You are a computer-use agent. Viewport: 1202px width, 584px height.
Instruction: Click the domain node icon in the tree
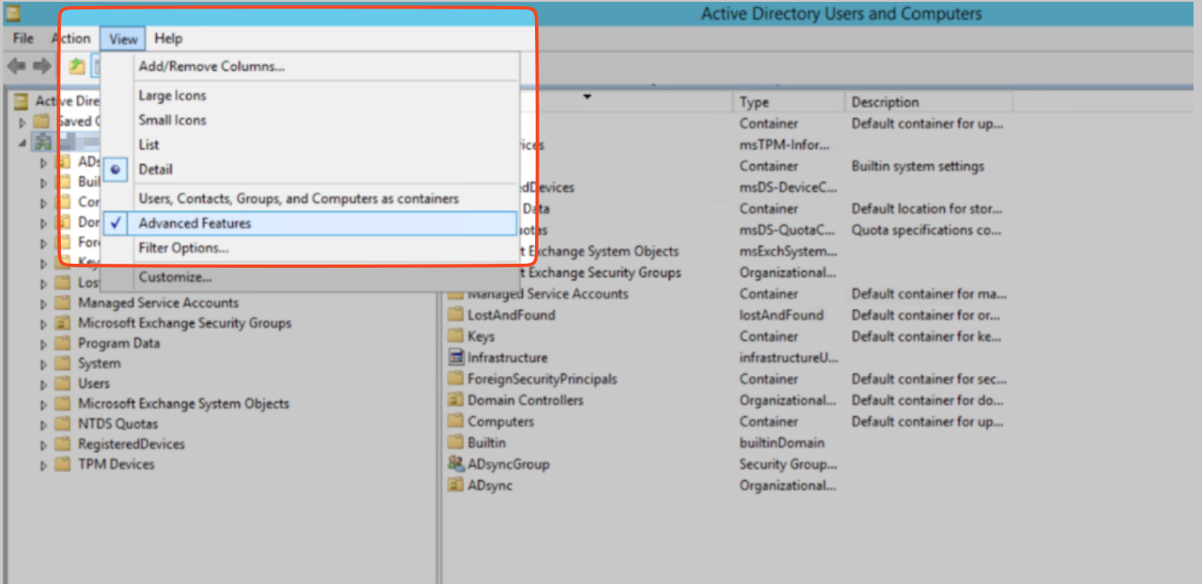[x=42, y=140]
